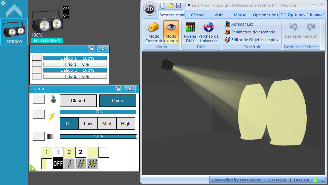
Task: Toggle the shutter row checkbox
Action: coord(39,99)
